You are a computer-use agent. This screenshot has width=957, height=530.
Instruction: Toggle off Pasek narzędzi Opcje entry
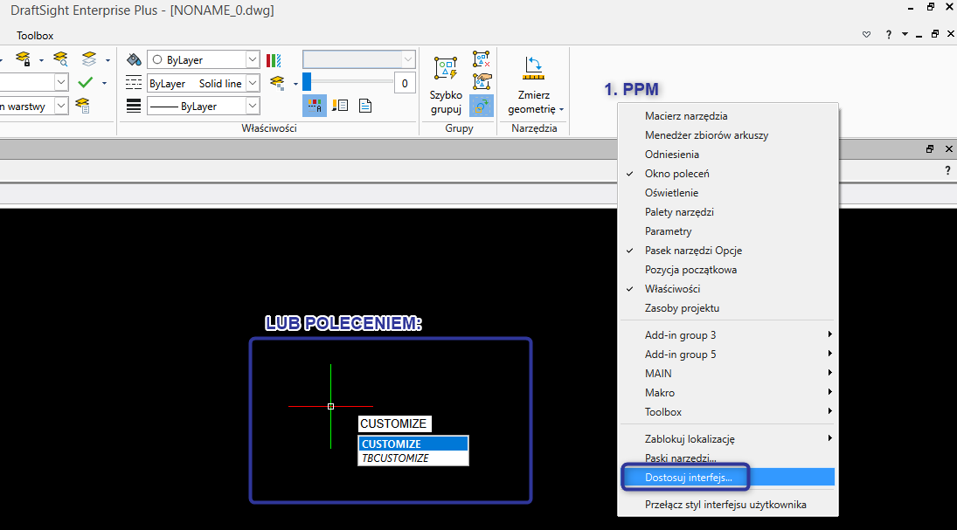click(692, 251)
